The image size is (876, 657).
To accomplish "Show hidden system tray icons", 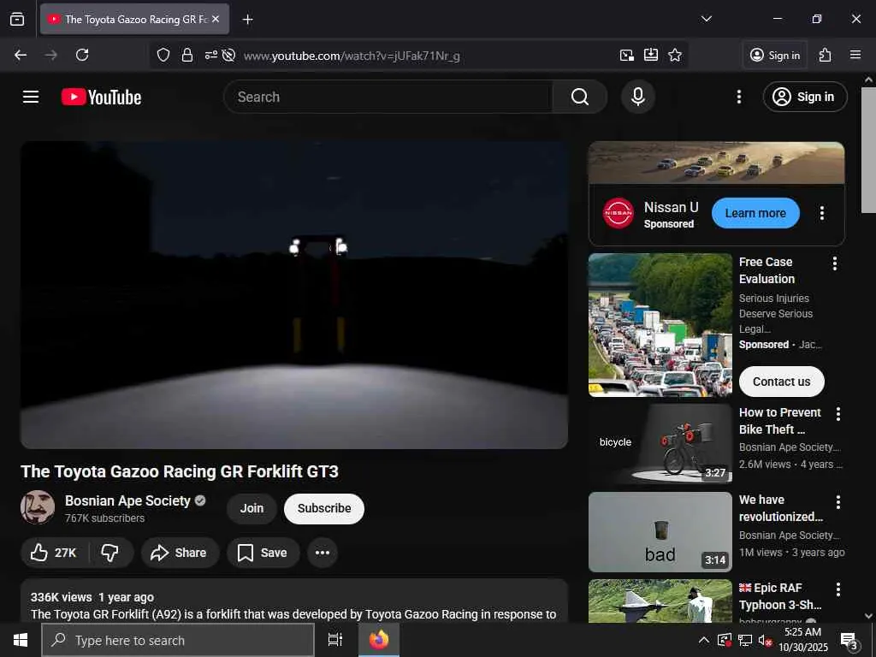I will pos(704,640).
